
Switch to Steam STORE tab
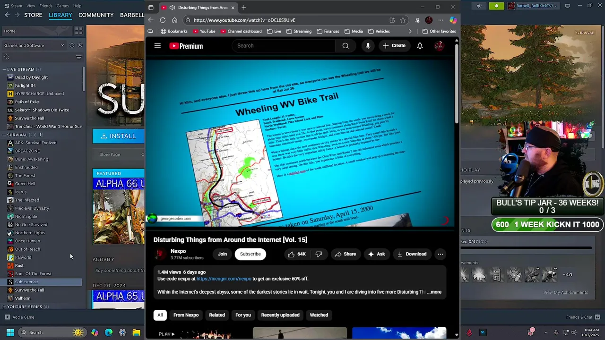coord(33,15)
